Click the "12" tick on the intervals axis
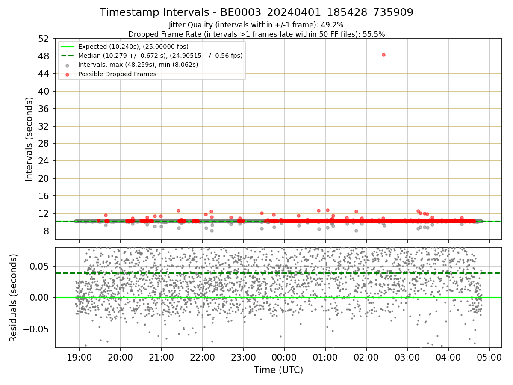Screen dimensions: 513x385 pyautogui.click(x=45, y=213)
